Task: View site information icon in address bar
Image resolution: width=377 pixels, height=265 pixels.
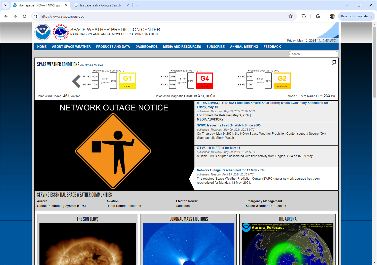Action: pos(36,16)
